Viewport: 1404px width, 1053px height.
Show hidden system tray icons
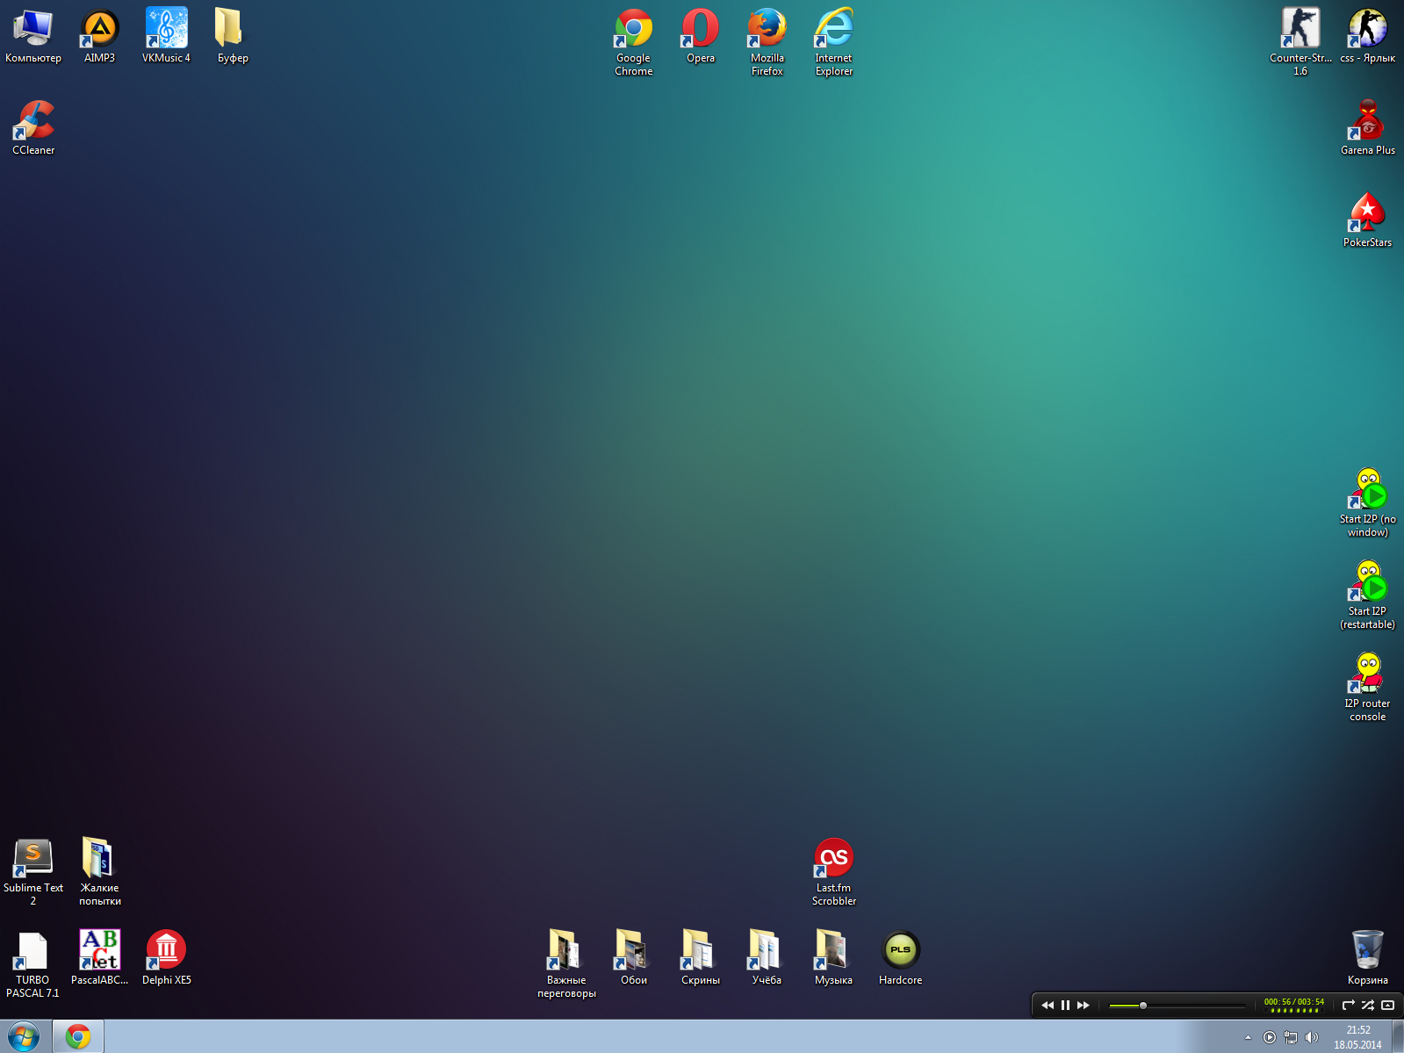pyautogui.click(x=1248, y=1038)
